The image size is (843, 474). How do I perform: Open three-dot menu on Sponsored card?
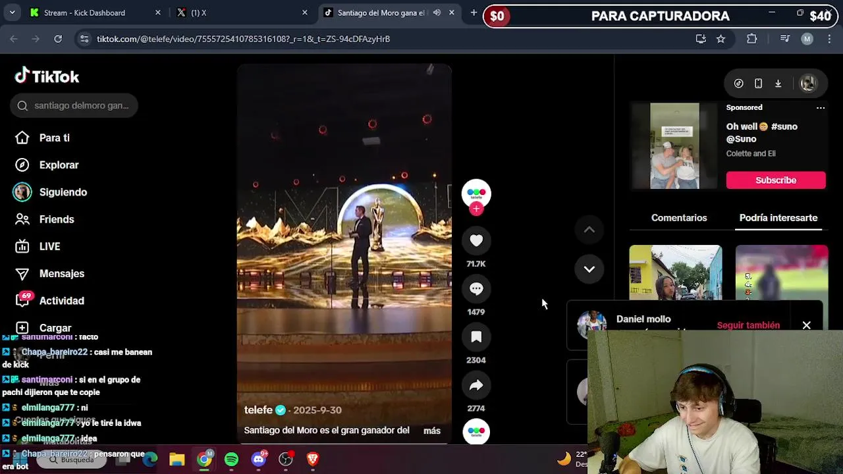pyautogui.click(x=821, y=107)
